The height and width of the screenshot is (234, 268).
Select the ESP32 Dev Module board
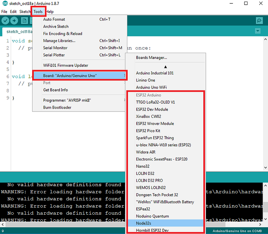pyautogui.click(x=165, y=109)
